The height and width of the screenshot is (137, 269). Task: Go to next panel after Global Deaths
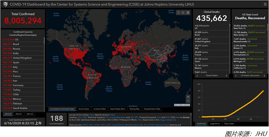226,75
